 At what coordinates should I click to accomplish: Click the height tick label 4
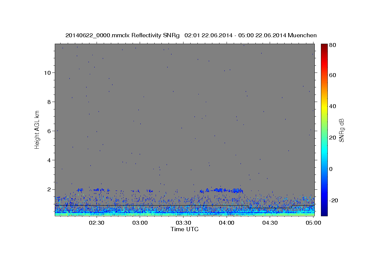click(49, 160)
